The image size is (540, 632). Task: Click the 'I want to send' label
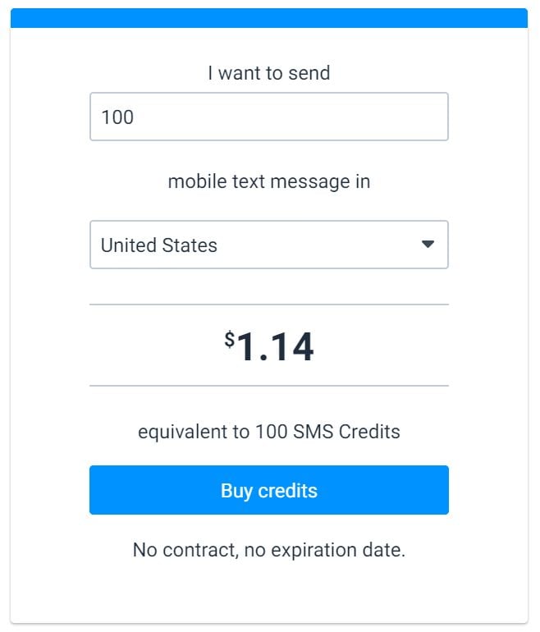point(269,73)
